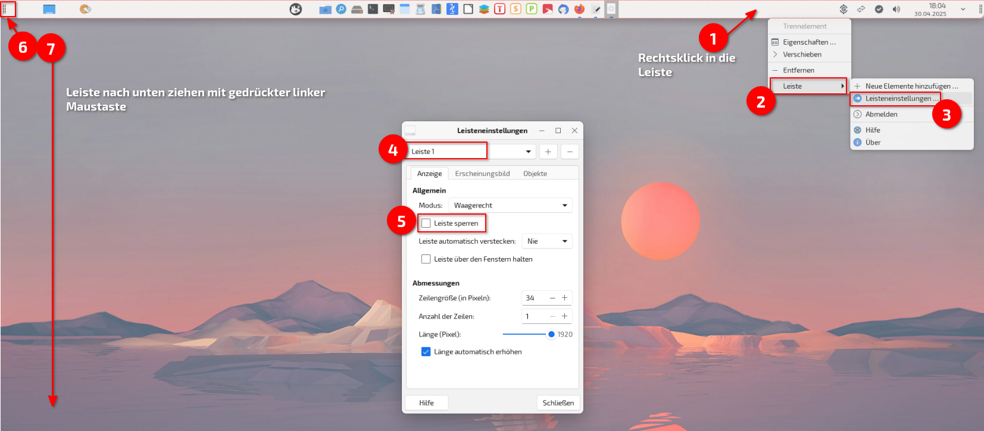Click the magnifier application finder icon
984x431 pixels.
pyautogui.click(x=341, y=9)
